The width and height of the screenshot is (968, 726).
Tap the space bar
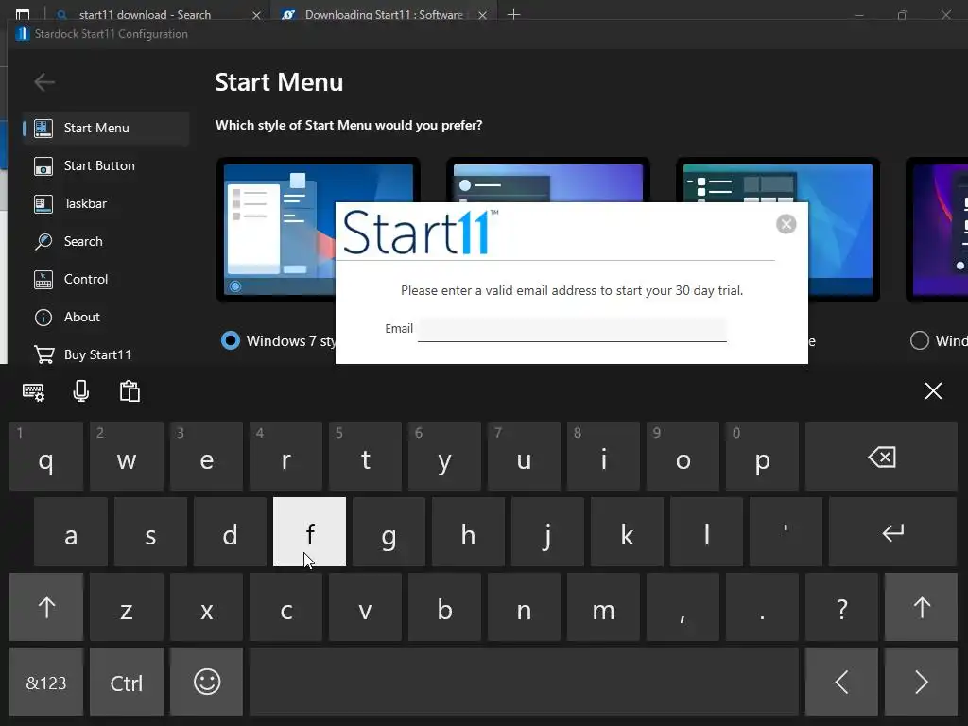click(524, 682)
